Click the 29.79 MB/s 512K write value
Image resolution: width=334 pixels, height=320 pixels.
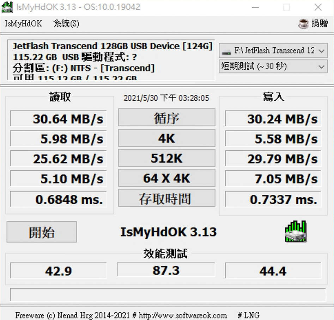click(273, 159)
